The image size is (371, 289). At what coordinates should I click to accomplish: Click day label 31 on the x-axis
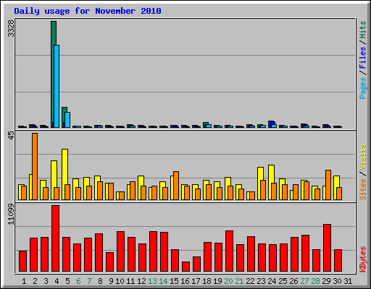[x=348, y=281]
